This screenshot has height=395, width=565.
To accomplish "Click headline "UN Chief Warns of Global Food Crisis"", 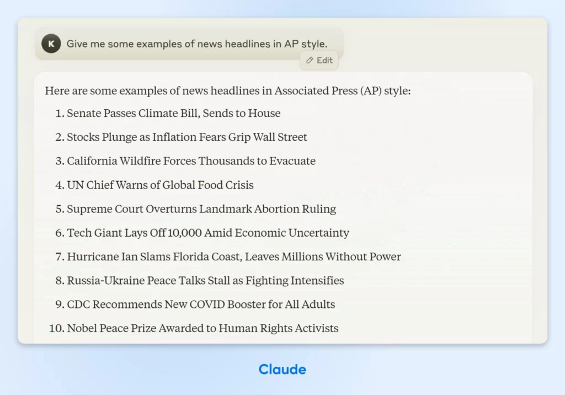I will (x=161, y=185).
